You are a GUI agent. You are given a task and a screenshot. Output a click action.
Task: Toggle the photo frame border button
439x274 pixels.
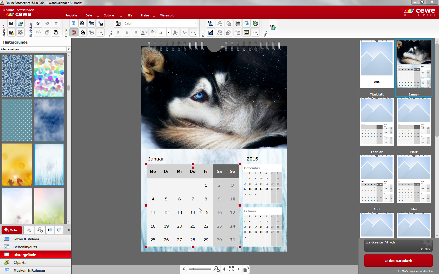tap(246, 32)
